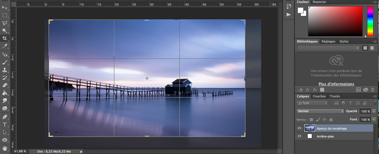Click the Plus d'informations link
This screenshot has height=154, width=379.
(336, 84)
